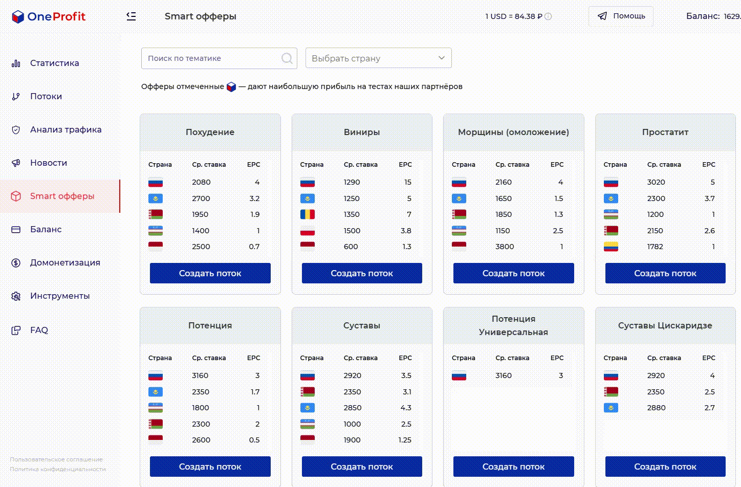Create a stream for Похудение offer
This screenshot has width=741, height=487.
(x=210, y=273)
